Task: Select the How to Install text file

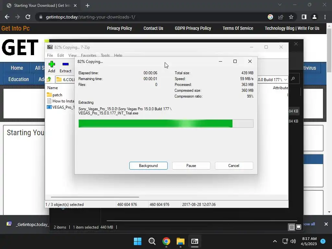Action: (x=61, y=101)
